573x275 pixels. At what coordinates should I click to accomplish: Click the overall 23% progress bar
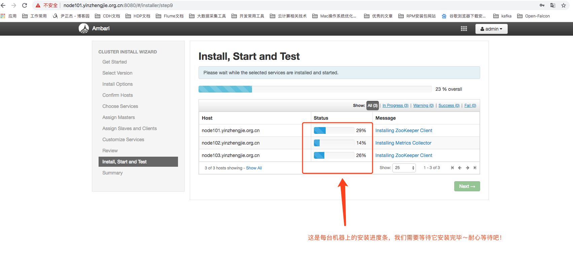coord(315,89)
